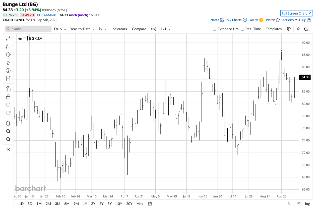Zoom out on the chart
Viewport: 326px width, 214px height.
8,139
